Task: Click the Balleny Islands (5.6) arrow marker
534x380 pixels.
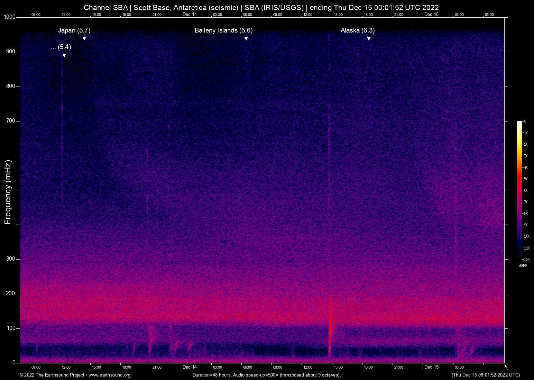Action: coord(246,38)
